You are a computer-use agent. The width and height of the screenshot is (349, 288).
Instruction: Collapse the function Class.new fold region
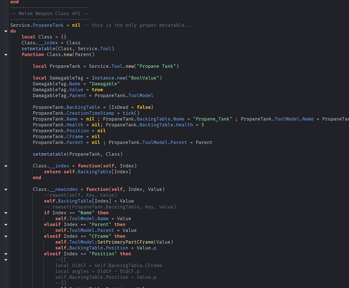tap(5, 54)
